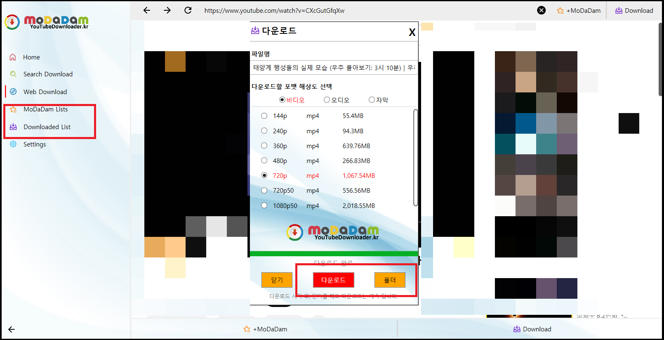Select the 자막 radio option

(372, 100)
